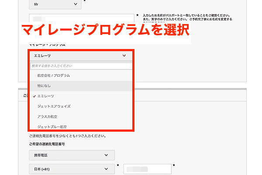Click the ご希望の連絡先電話番号 label
The height and width of the screenshot is (175, 262).
tap(47, 144)
